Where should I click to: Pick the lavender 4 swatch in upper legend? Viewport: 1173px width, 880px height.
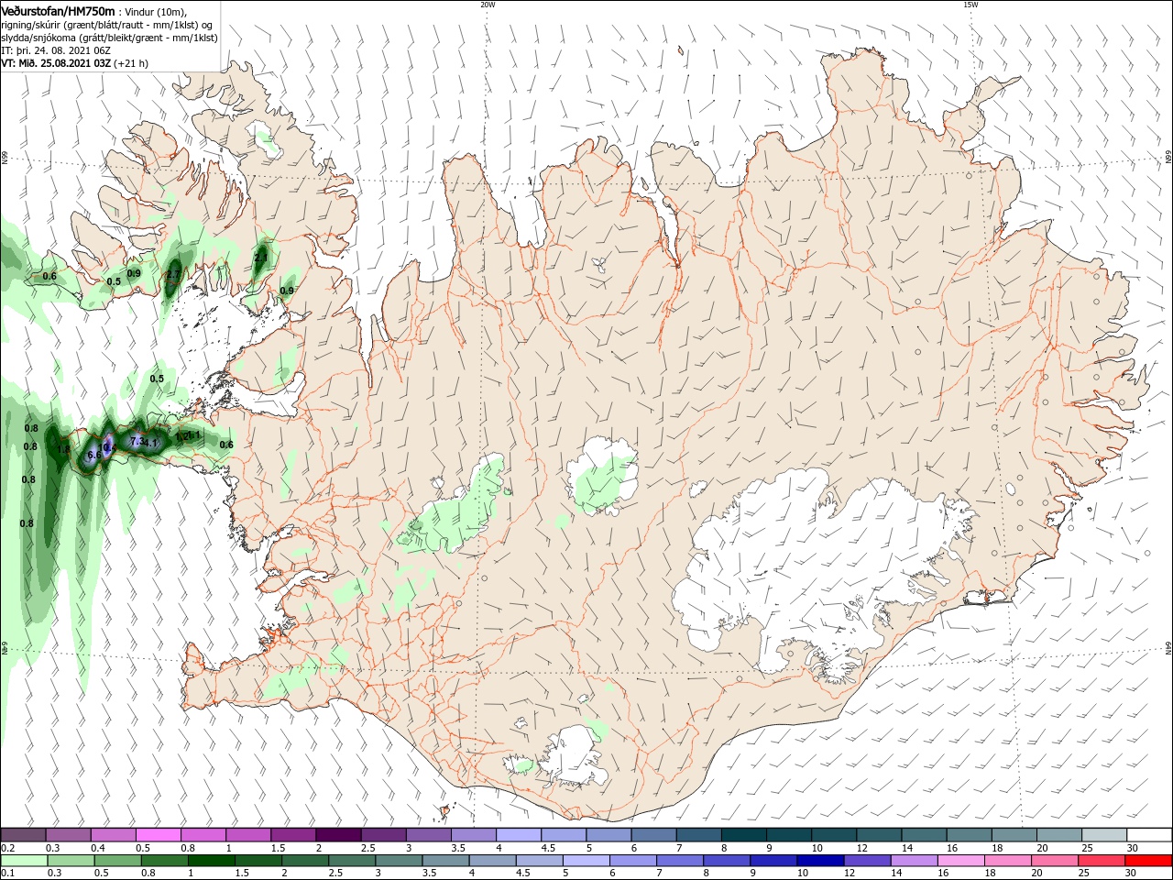click(518, 835)
